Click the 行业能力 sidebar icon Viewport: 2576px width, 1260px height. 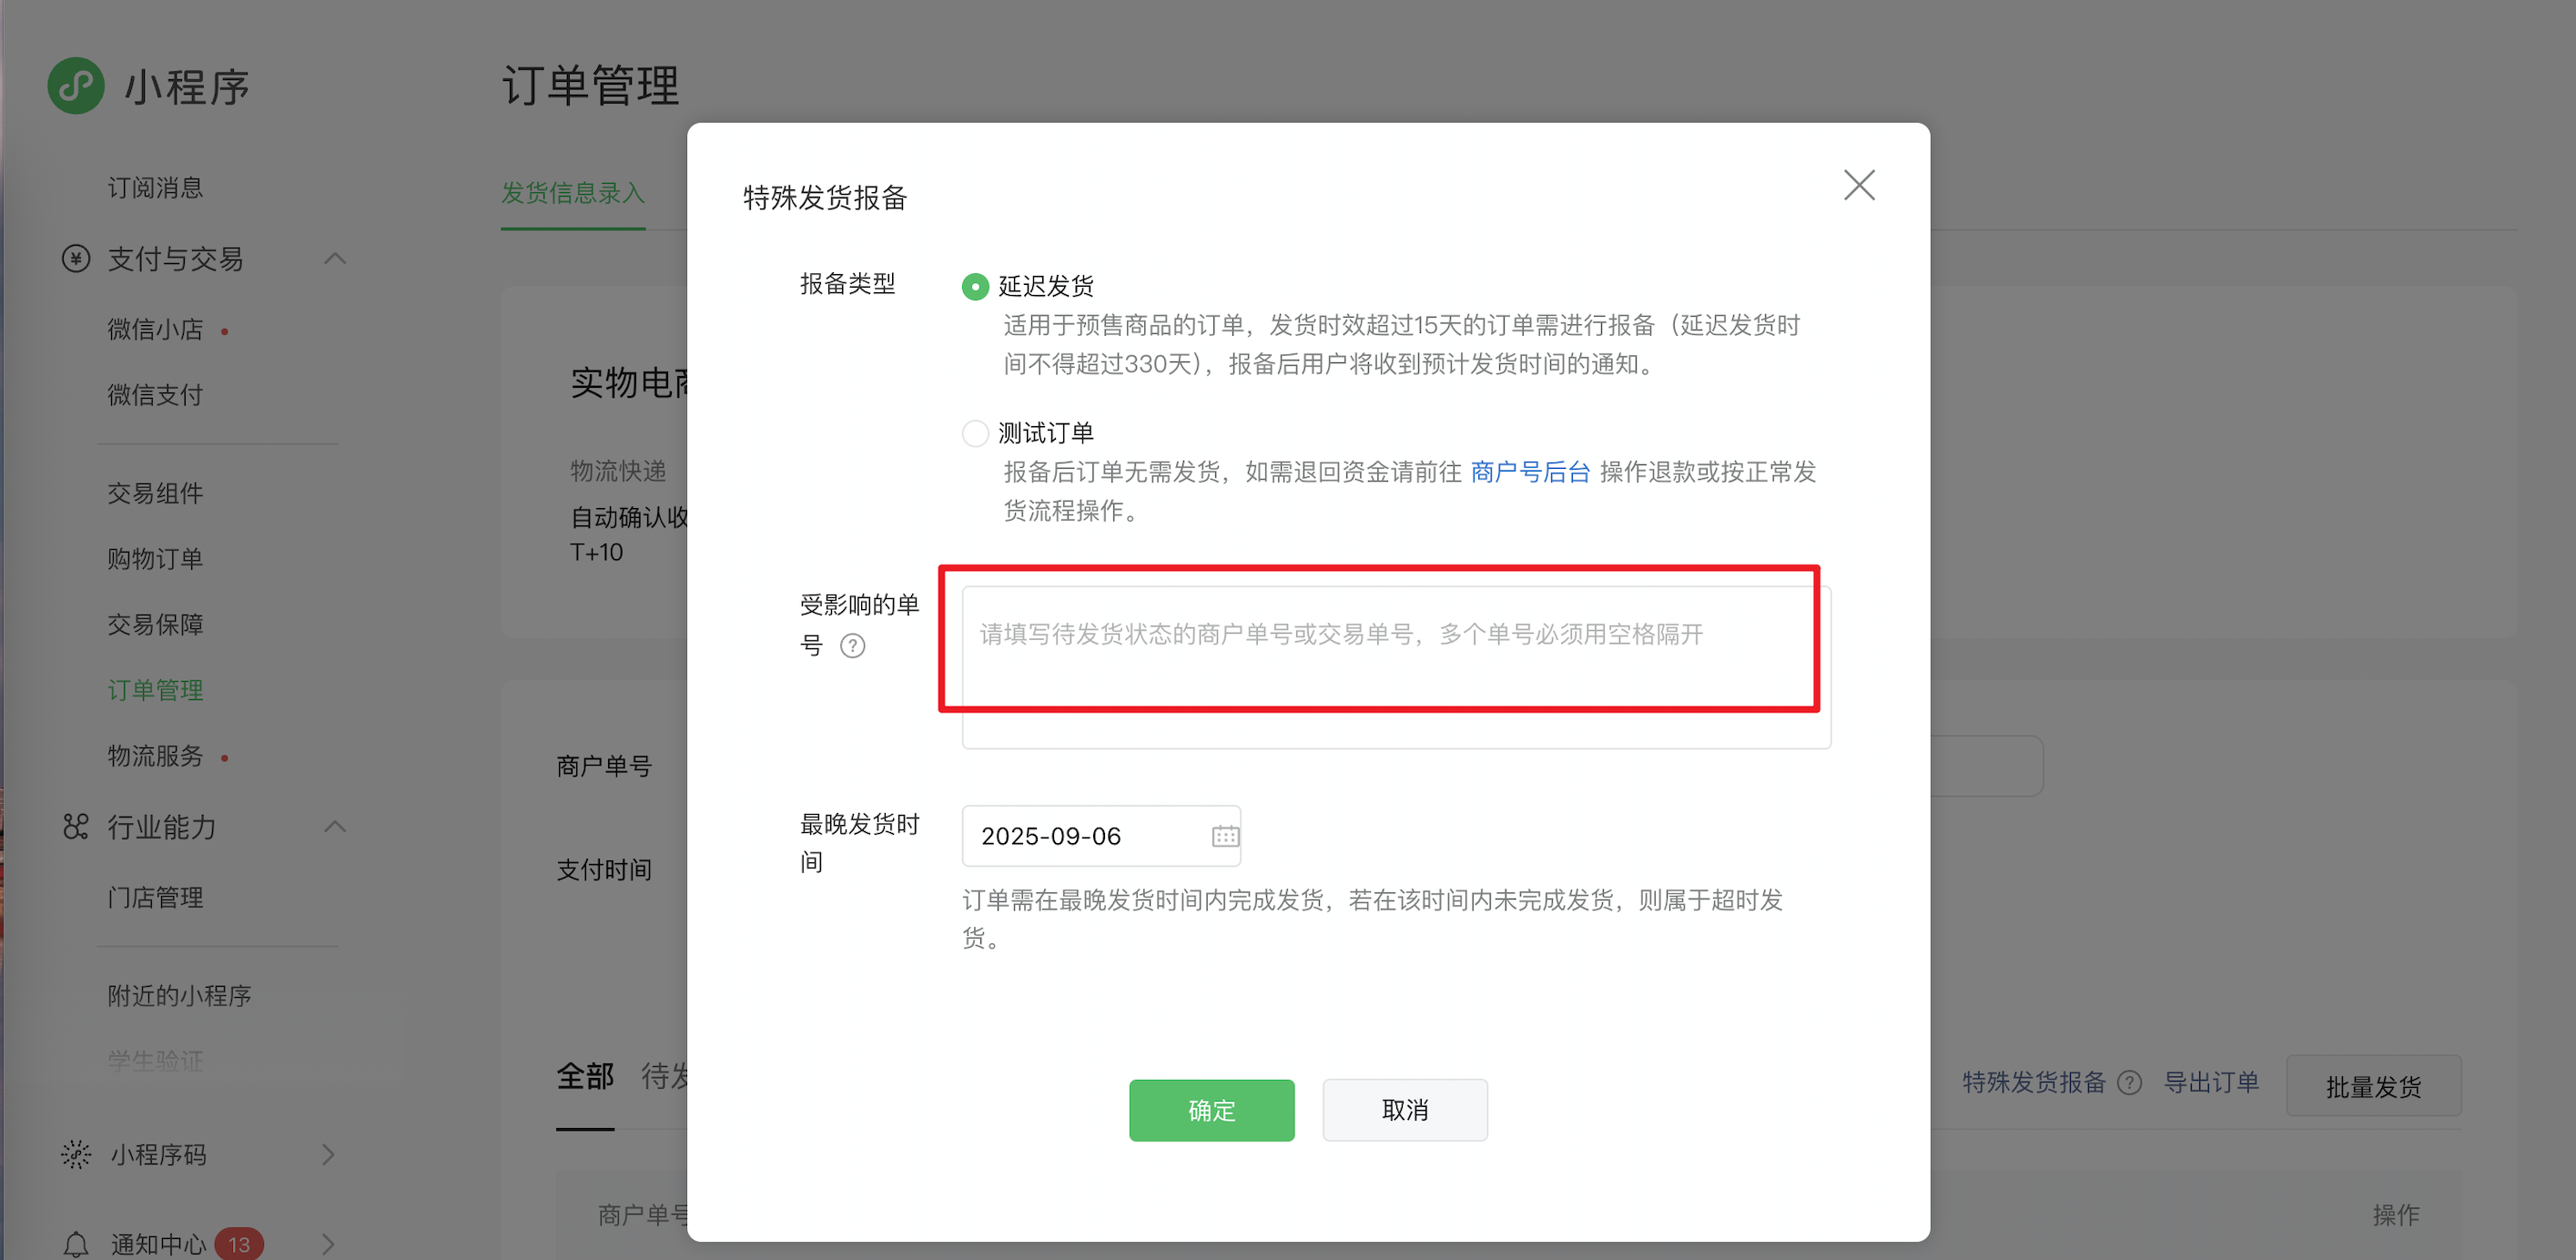[x=76, y=826]
